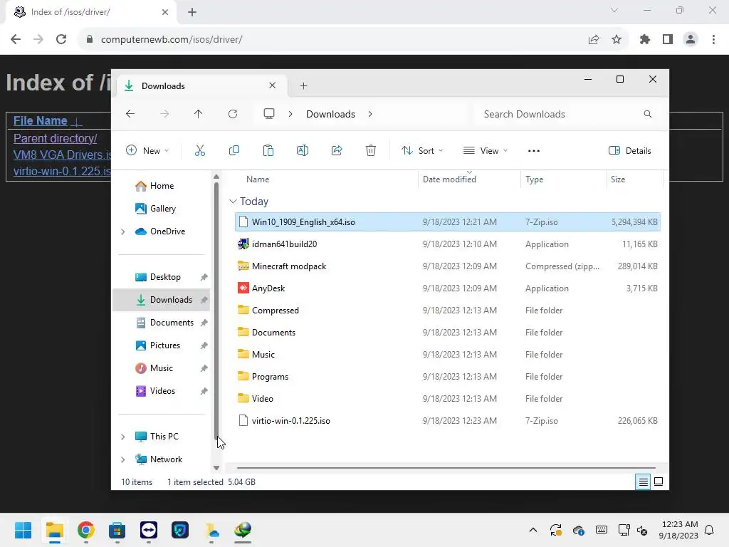Screen dimensions: 729x547
Task: Sort by Date modified column
Action: [449, 179]
